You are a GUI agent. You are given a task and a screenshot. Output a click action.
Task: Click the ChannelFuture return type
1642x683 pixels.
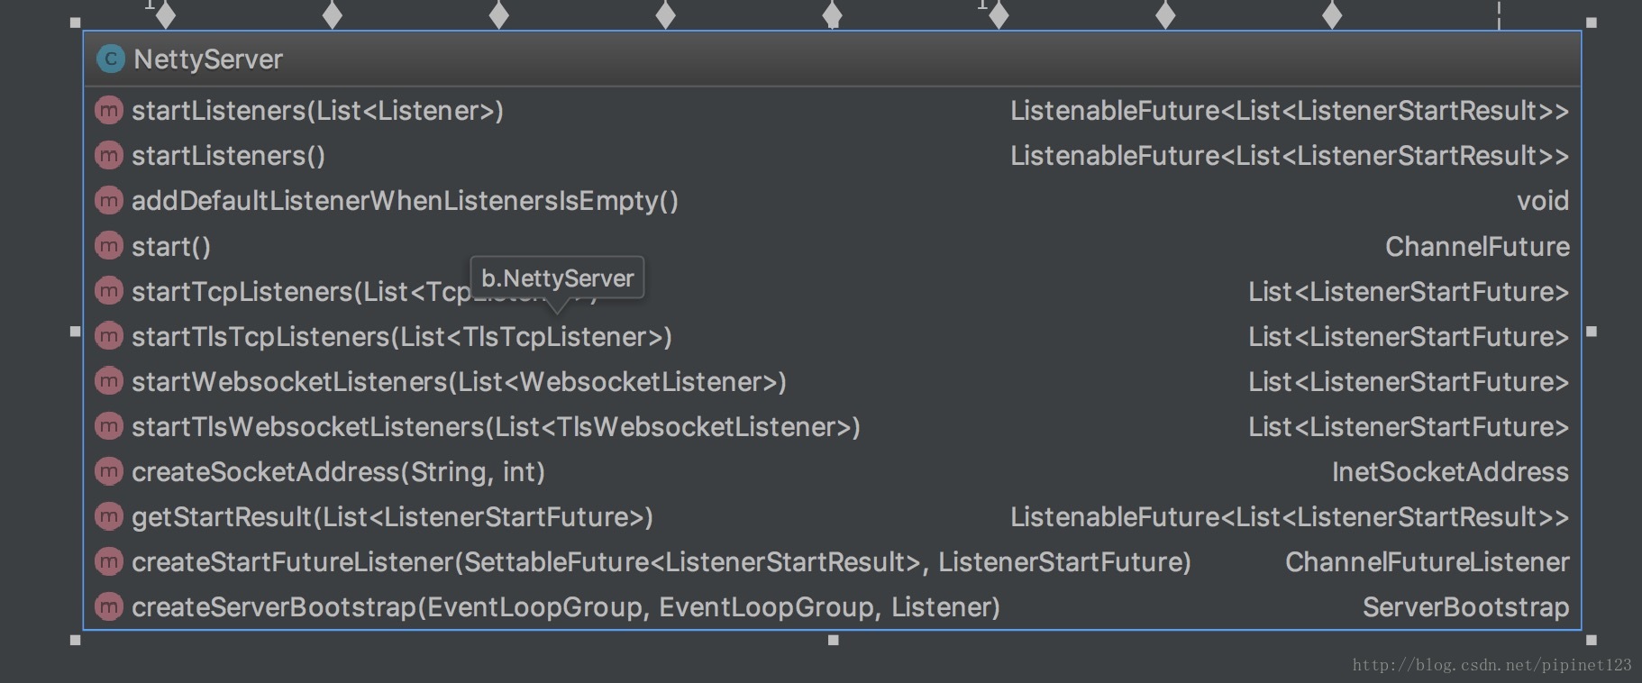pyautogui.click(x=1477, y=246)
